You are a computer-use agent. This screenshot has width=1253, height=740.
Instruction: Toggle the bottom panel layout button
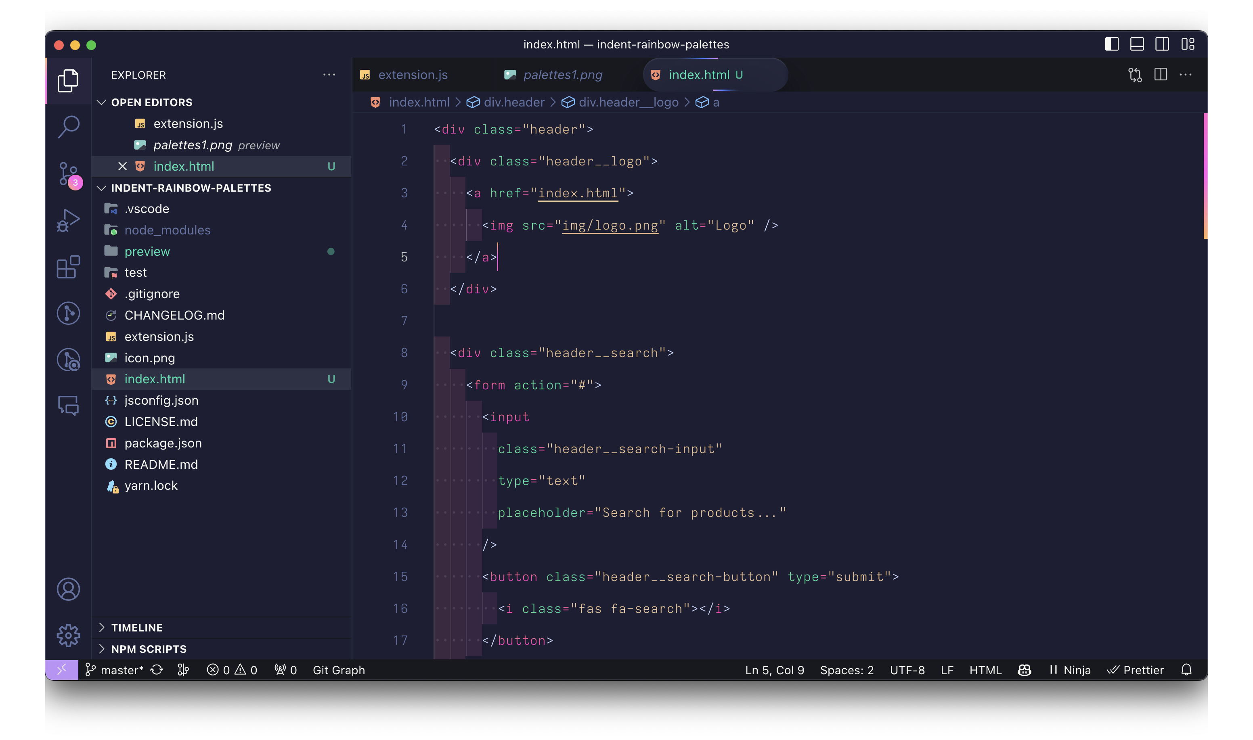pyautogui.click(x=1137, y=44)
